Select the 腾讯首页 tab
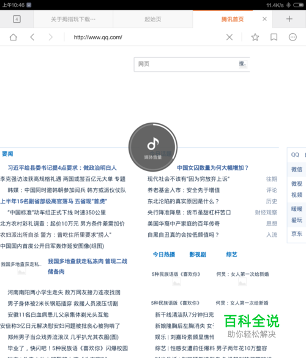Image resolution: width=306 pixels, height=358 pixels. pyautogui.click(x=233, y=19)
